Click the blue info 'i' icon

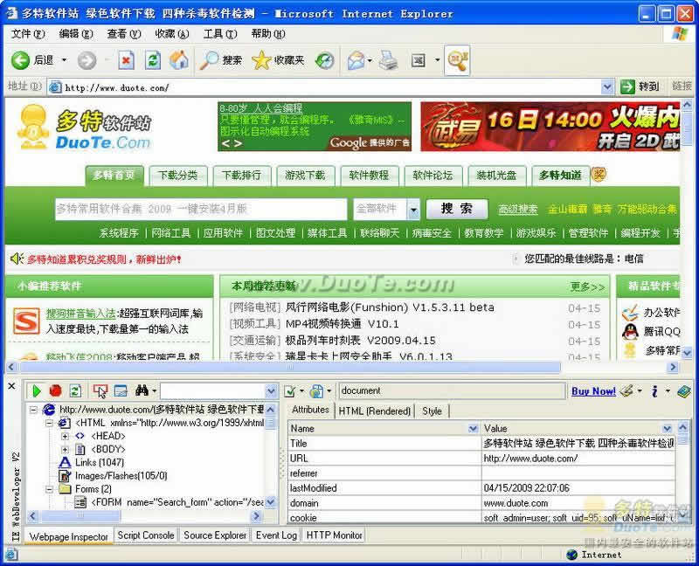pyautogui.click(x=654, y=390)
